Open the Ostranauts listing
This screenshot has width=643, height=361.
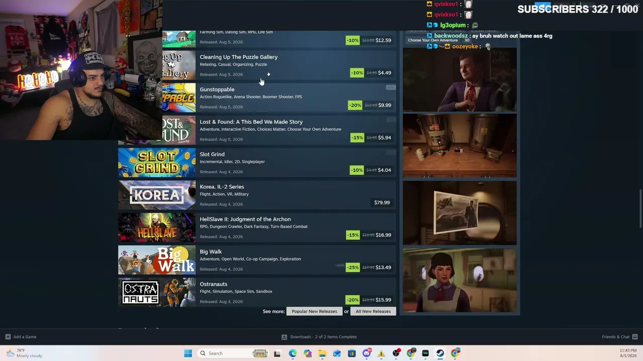pyautogui.click(x=257, y=292)
